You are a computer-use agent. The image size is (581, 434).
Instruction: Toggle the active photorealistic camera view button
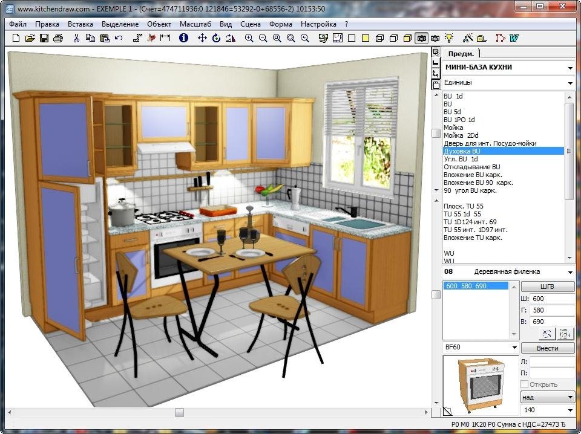pos(421,38)
